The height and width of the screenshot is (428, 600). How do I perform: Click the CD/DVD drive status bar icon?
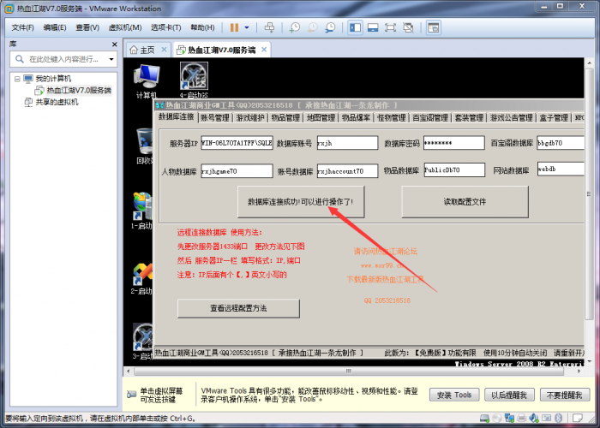point(496,418)
